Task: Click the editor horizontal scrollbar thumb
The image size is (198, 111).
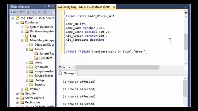Action: 117,68
